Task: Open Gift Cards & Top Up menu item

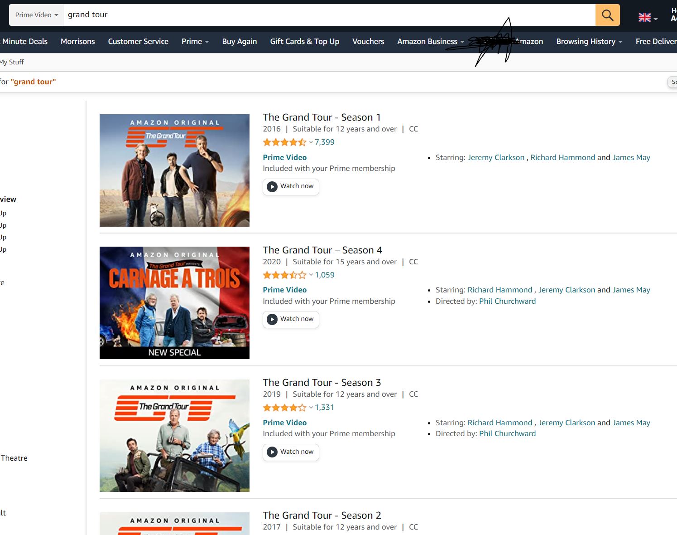Action: (x=304, y=41)
